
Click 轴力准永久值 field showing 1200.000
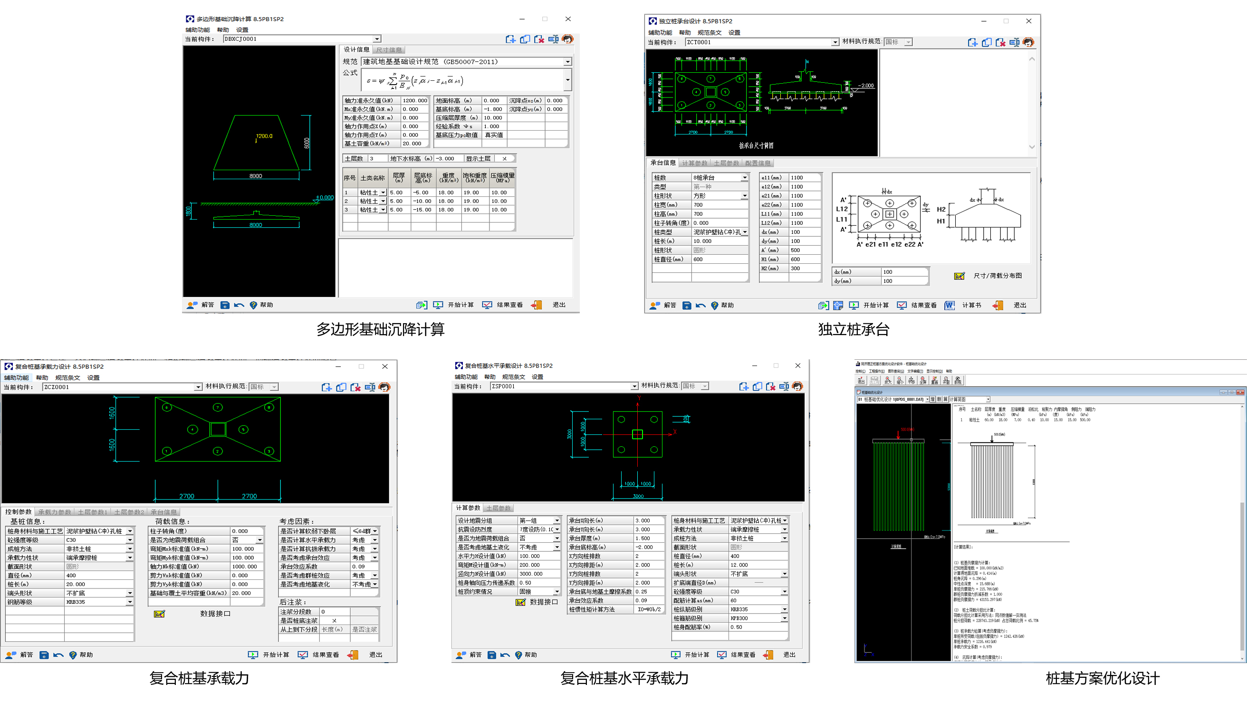[x=415, y=101]
